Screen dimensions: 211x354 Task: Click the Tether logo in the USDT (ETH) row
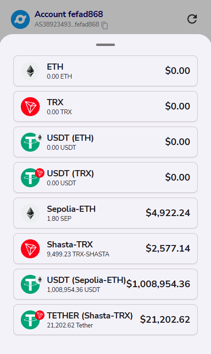point(30,142)
